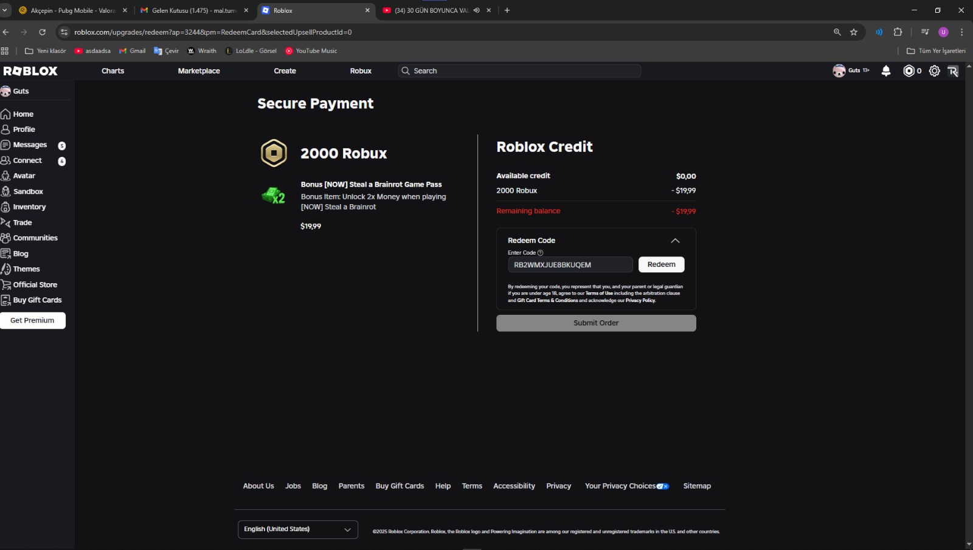Image resolution: width=973 pixels, height=550 pixels.
Task: Open the Robux balance icon in the header
Action: (x=909, y=71)
